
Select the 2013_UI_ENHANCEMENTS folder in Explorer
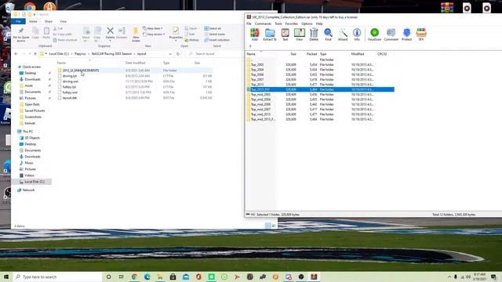point(80,70)
